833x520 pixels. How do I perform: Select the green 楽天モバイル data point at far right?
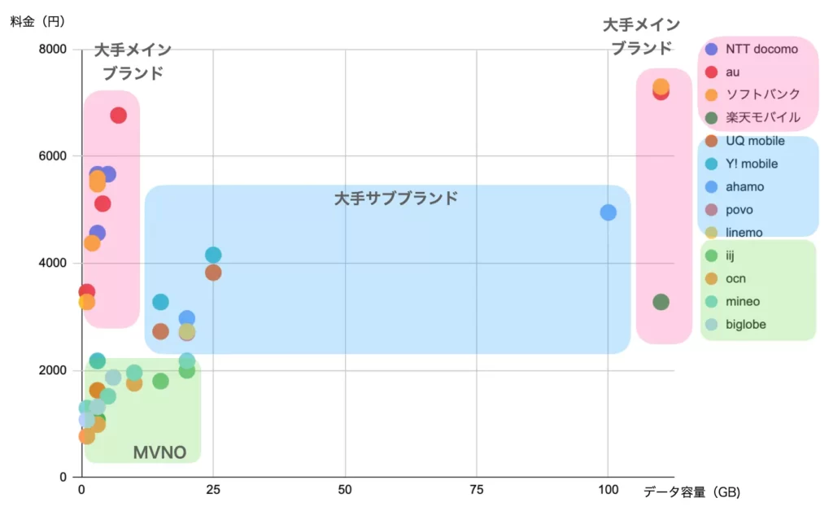coord(661,302)
